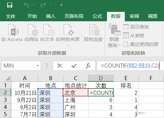Viewport: 164px width, 118px height.
Task: Click cell C1 containing 地点统计
Action: click(76, 85)
